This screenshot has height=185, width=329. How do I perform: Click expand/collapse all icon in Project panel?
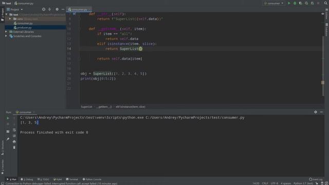point(50,9)
